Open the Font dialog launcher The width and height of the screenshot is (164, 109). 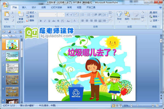click(78, 26)
